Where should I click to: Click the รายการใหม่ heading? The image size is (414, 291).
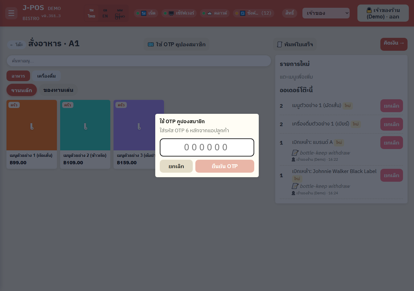coord(295,64)
